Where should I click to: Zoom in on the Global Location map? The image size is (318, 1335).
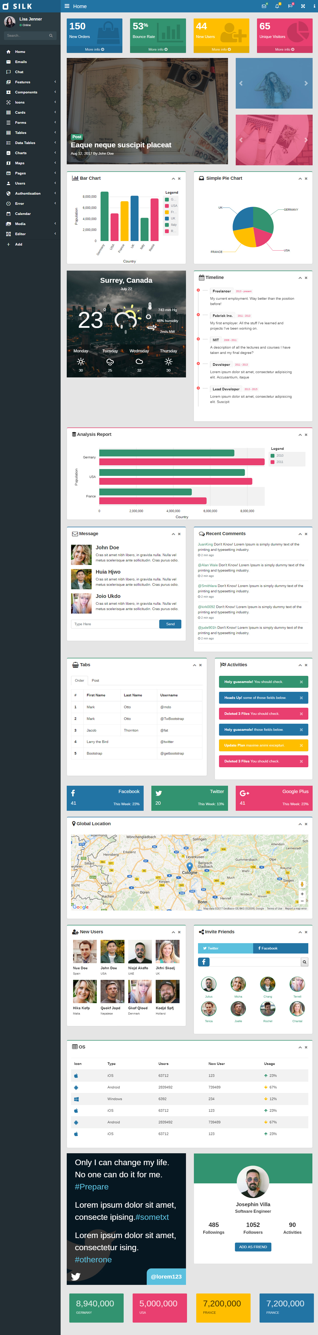[x=303, y=894]
